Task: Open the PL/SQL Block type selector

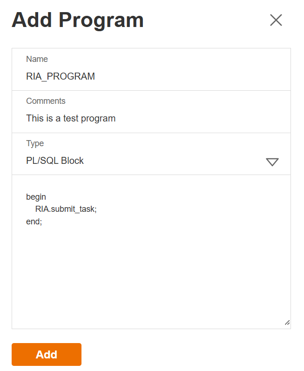Action: coord(140,161)
